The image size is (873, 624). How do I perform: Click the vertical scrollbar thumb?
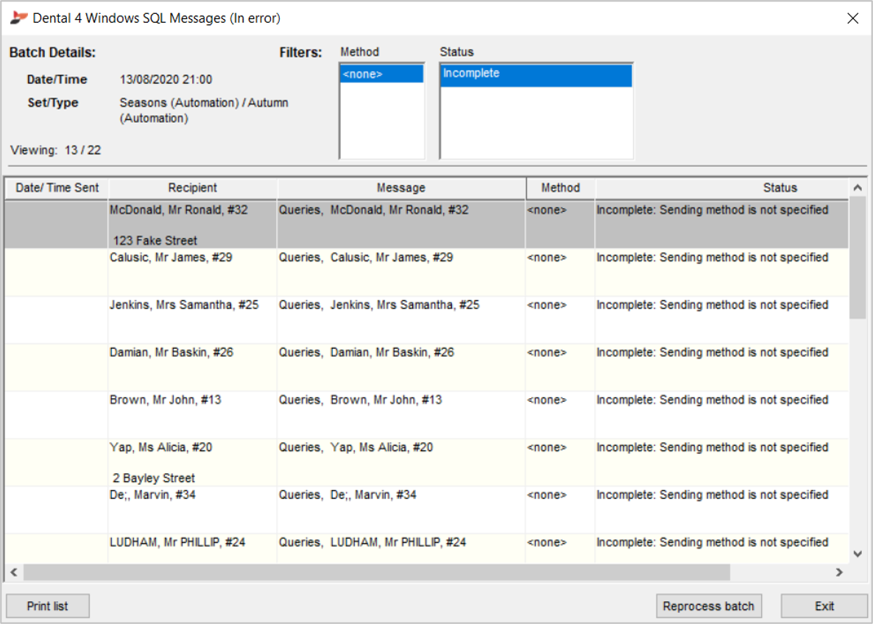coord(858,257)
